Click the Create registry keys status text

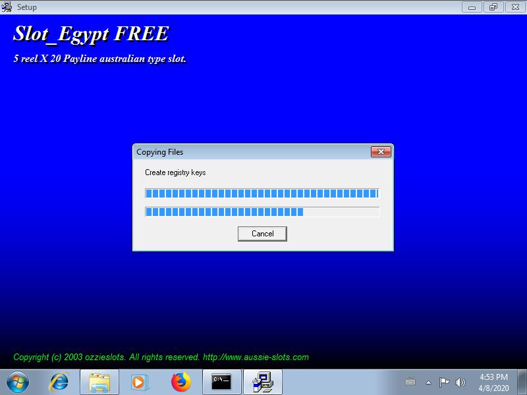(175, 172)
